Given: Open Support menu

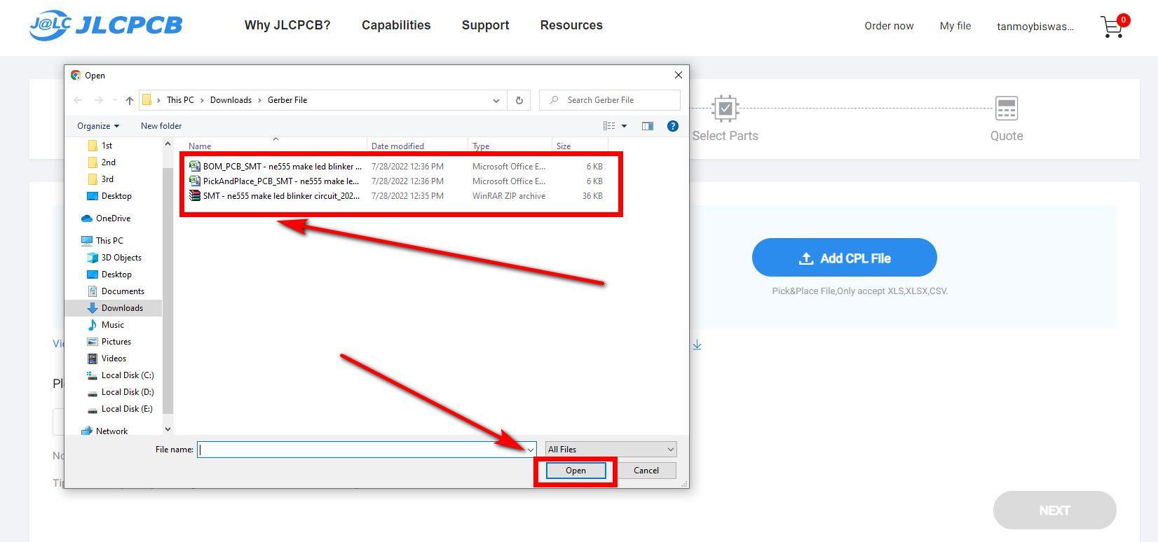Looking at the screenshot, I should tap(485, 25).
